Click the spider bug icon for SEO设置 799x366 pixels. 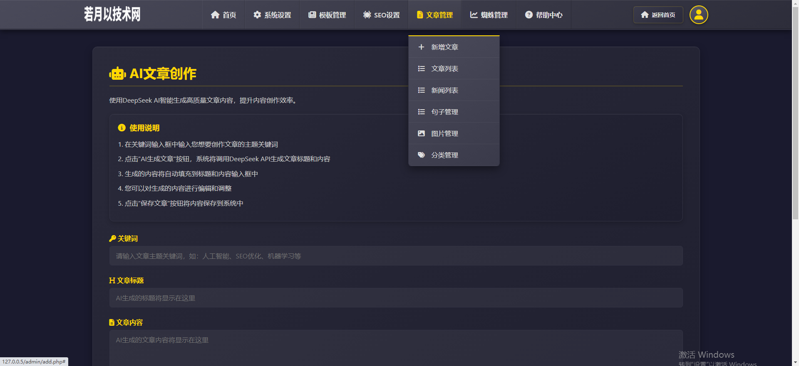point(367,15)
